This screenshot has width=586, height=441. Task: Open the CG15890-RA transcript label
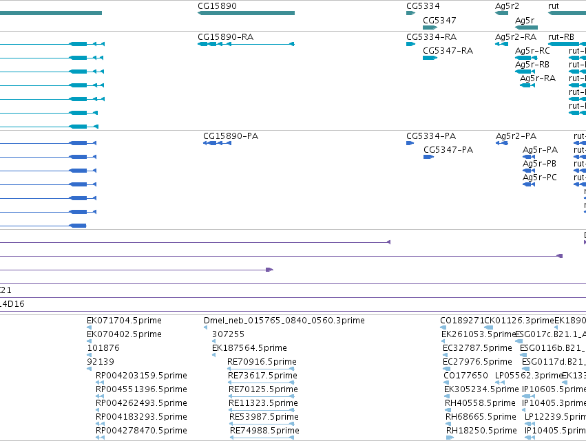click(x=226, y=37)
